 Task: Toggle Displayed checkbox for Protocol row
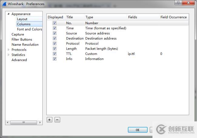pos(55,43)
